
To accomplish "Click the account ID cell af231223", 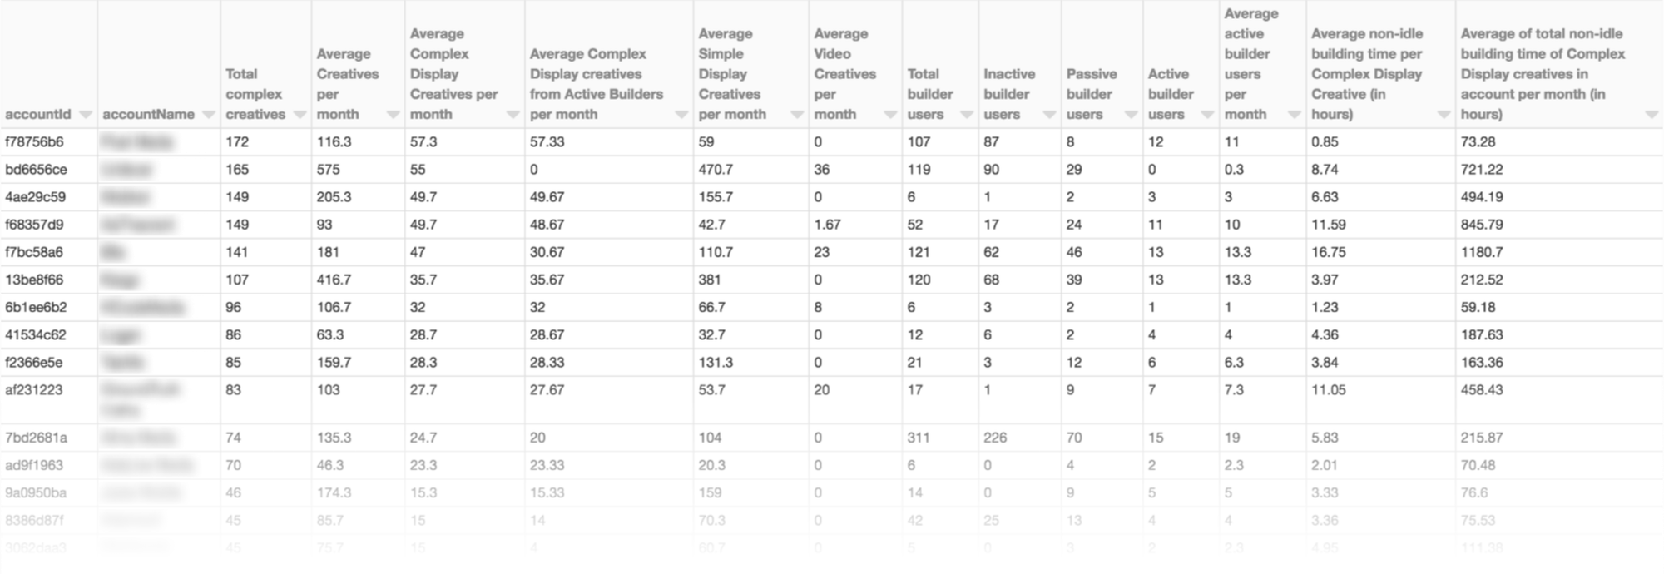I will click(x=34, y=390).
